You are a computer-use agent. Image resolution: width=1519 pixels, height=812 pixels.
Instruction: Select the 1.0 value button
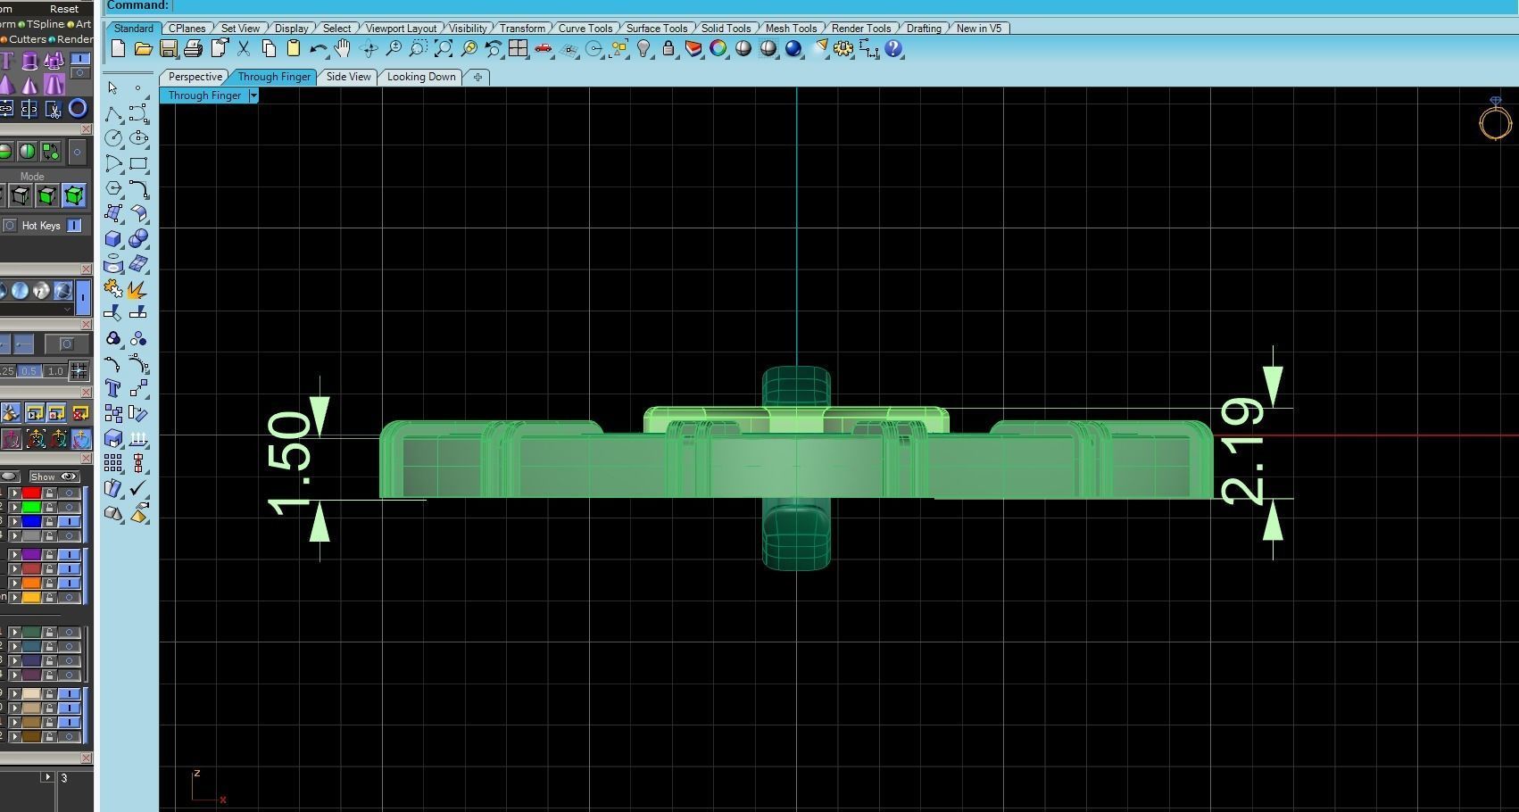(x=54, y=370)
